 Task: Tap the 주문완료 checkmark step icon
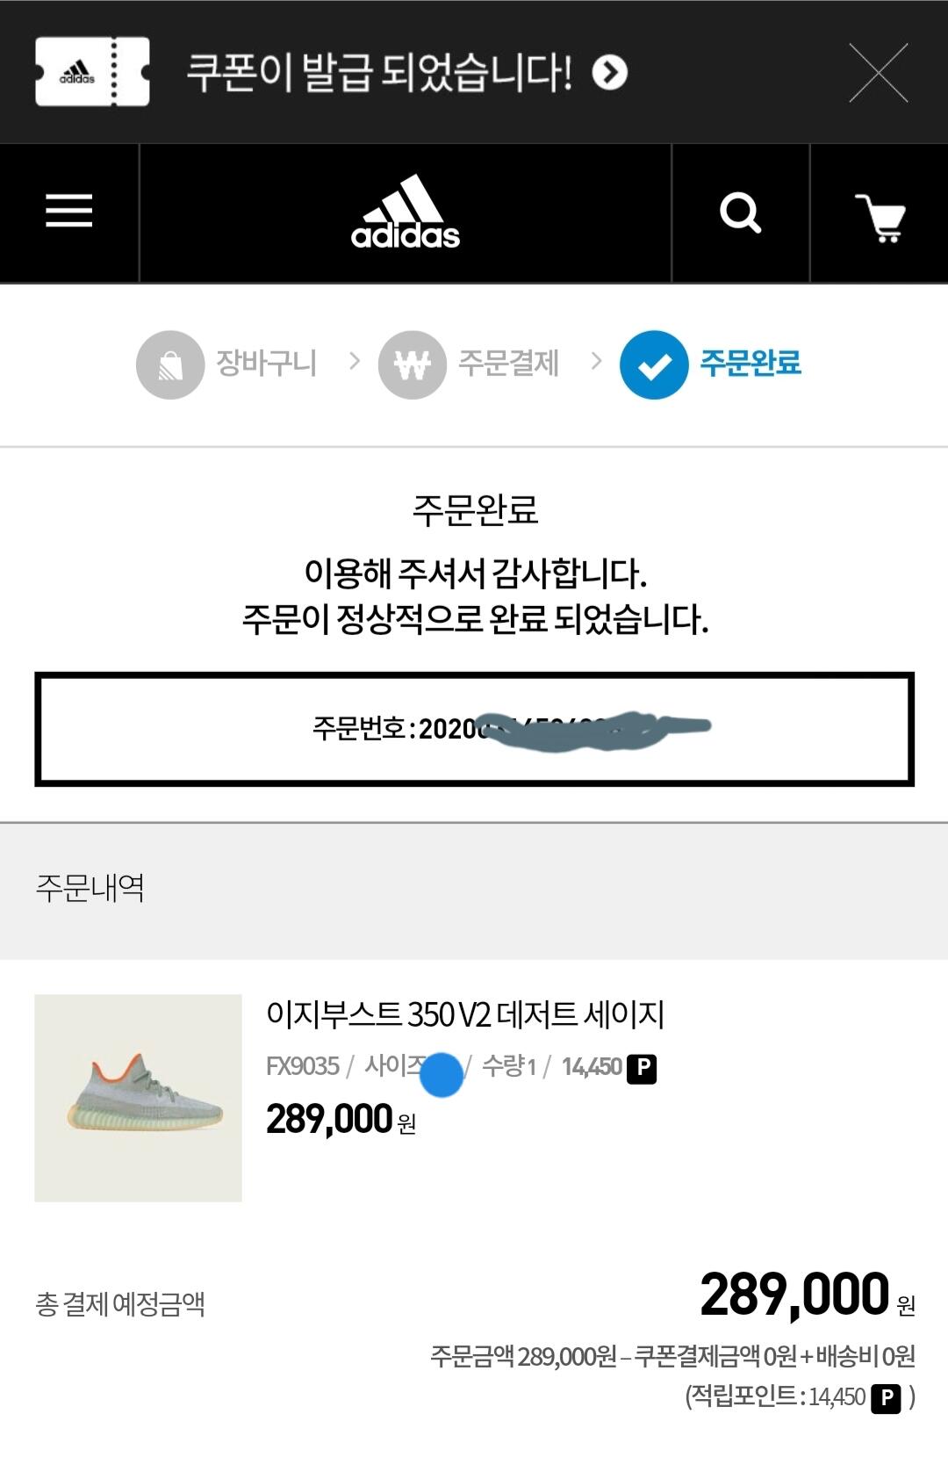click(x=654, y=364)
